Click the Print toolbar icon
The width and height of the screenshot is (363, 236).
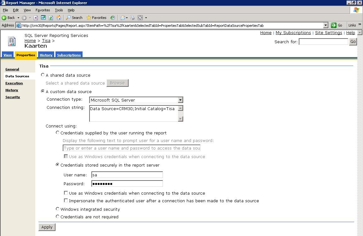point(133,18)
